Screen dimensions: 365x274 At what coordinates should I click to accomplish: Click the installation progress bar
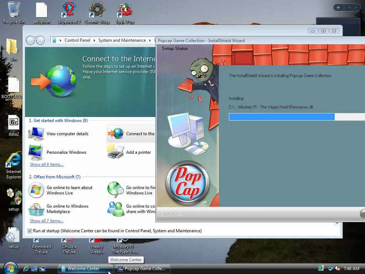pos(297,117)
